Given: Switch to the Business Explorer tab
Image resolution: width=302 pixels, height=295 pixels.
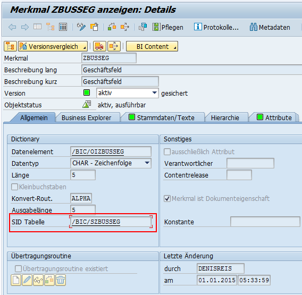Looking at the screenshot, I should pos(86,117).
